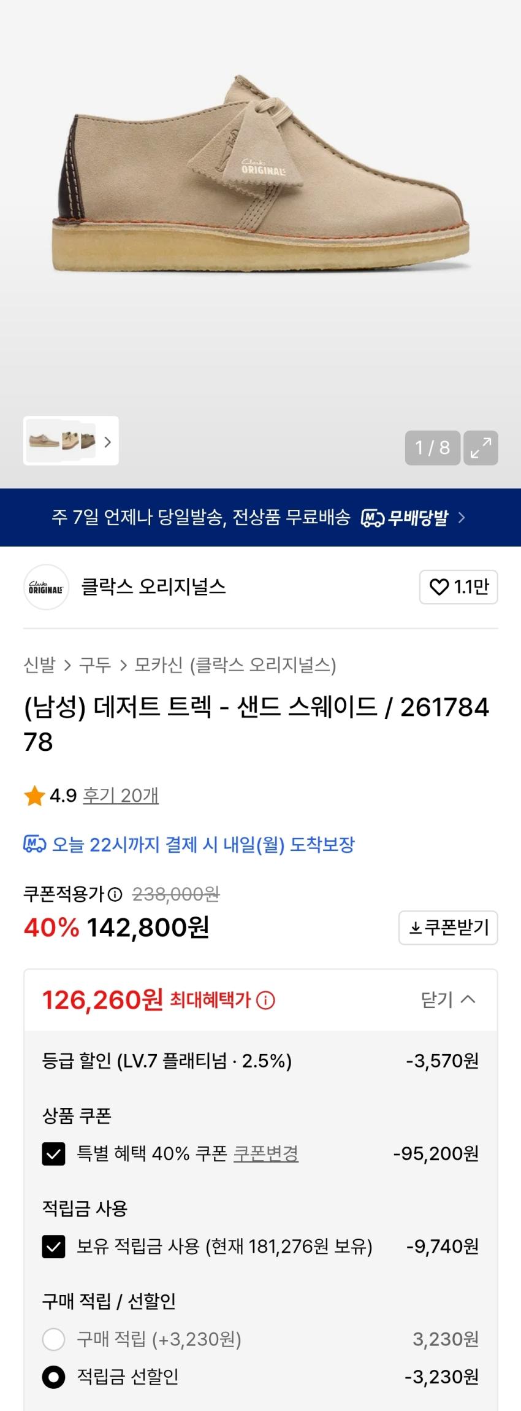Click info icon next to 쿠폰적용가
This screenshot has height=1411, width=521.
(115, 894)
